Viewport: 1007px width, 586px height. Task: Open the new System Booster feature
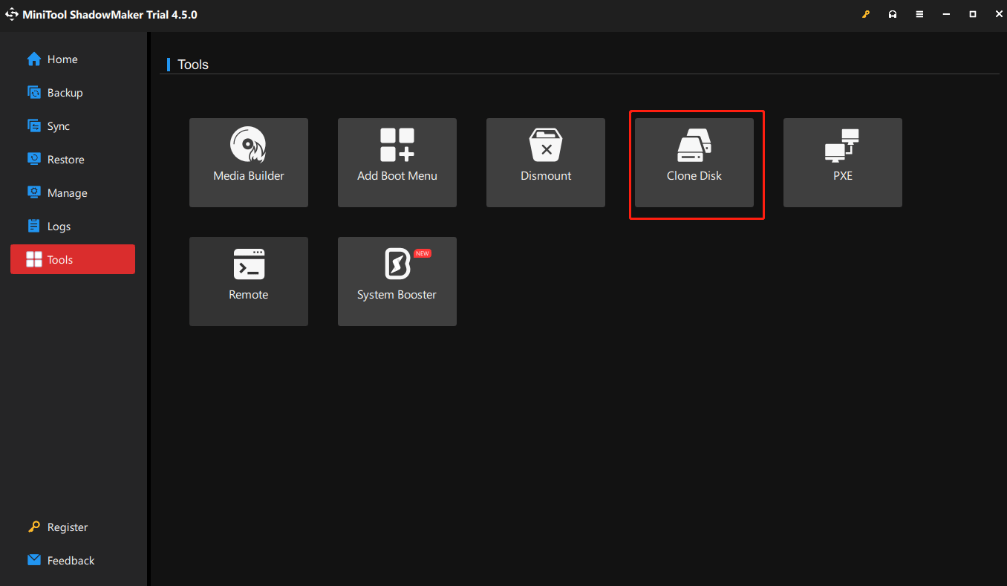click(x=397, y=281)
